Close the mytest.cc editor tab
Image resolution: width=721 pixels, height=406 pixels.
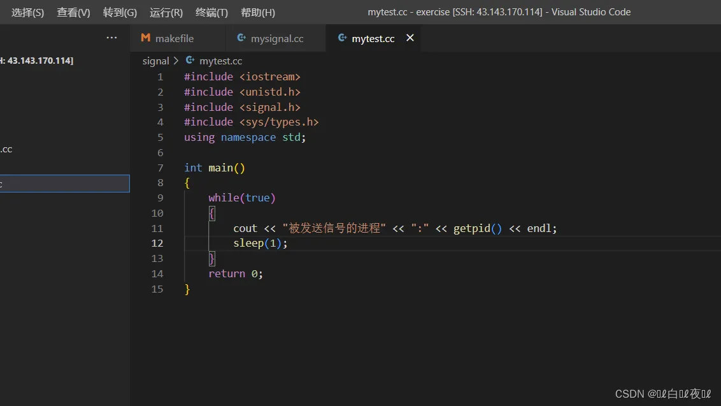[410, 38]
